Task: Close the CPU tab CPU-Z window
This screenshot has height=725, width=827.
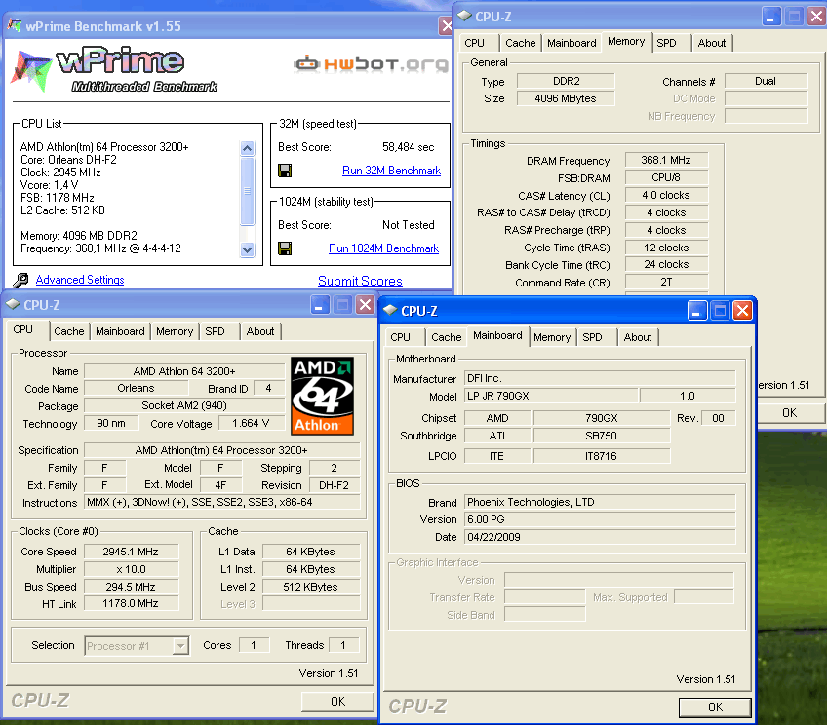Action: [x=365, y=305]
